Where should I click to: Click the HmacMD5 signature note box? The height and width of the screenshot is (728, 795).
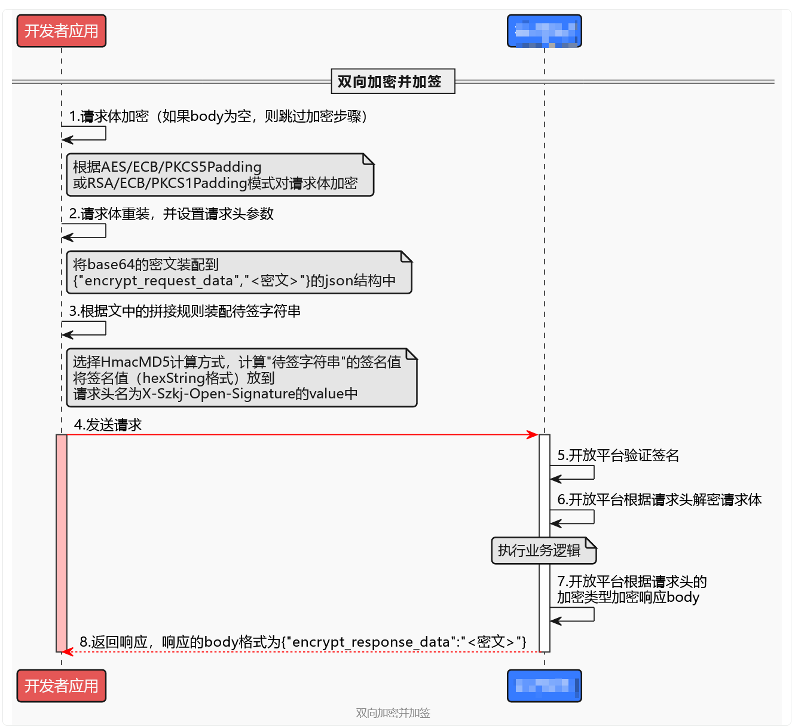coord(241,377)
